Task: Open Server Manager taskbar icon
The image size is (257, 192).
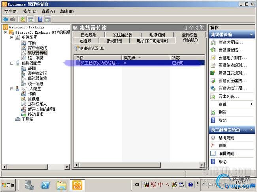Action: pyautogui.click(x=30, y=185)
